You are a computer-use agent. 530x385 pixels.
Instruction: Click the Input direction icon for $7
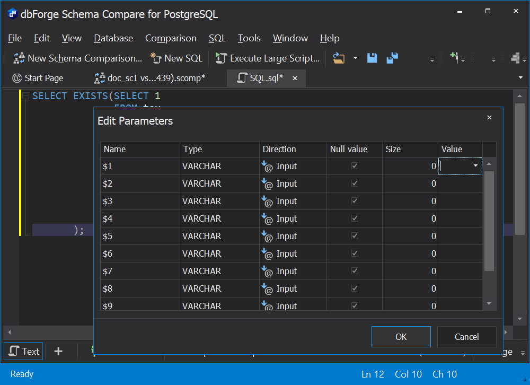[x=267, y=270]
